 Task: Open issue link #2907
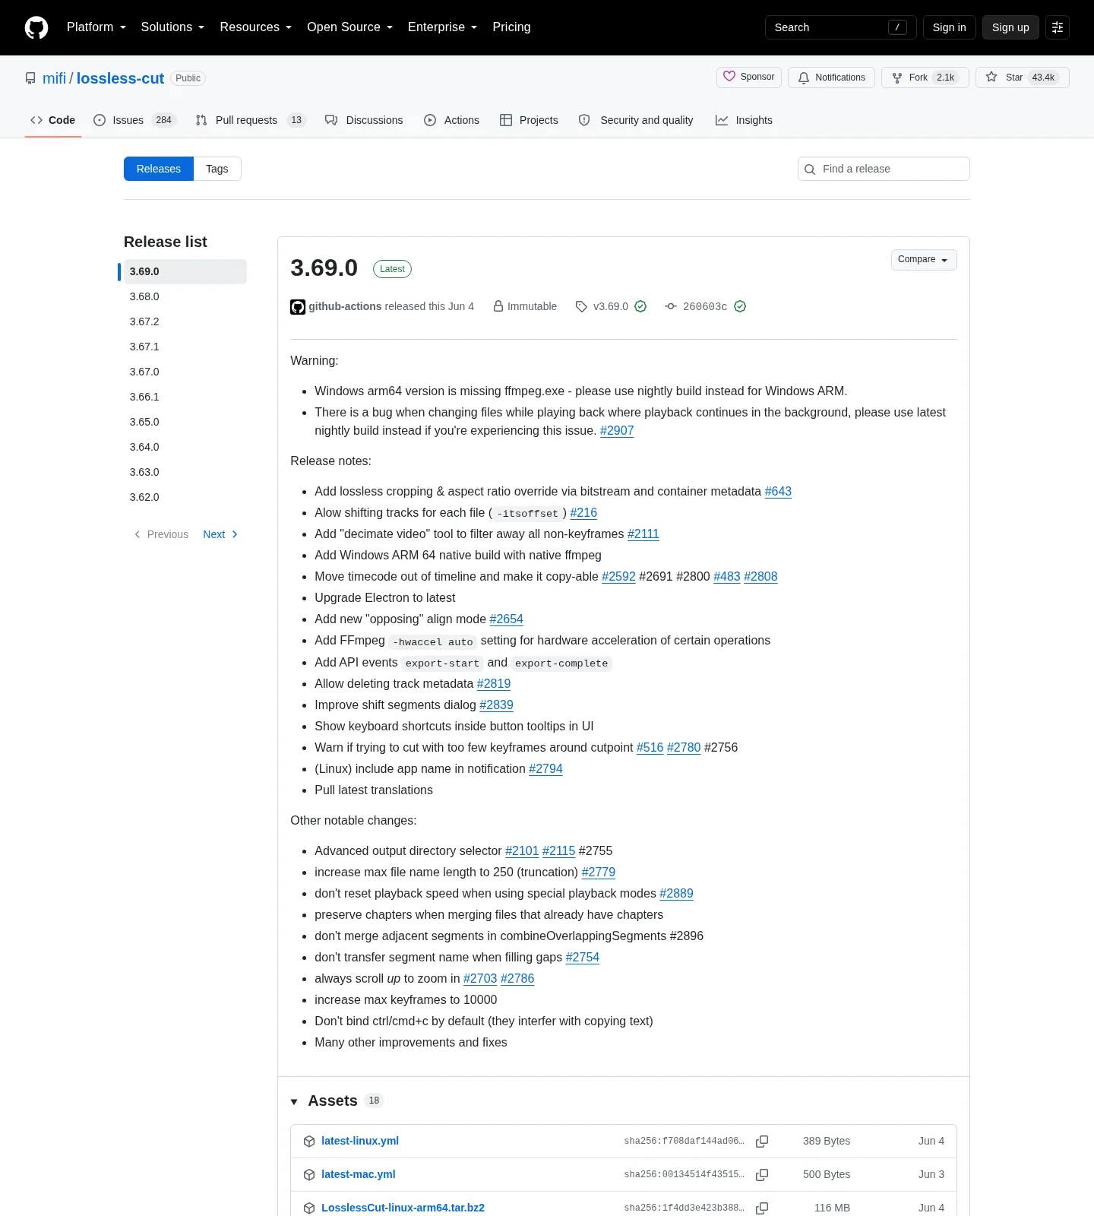(x=617, y=431)
